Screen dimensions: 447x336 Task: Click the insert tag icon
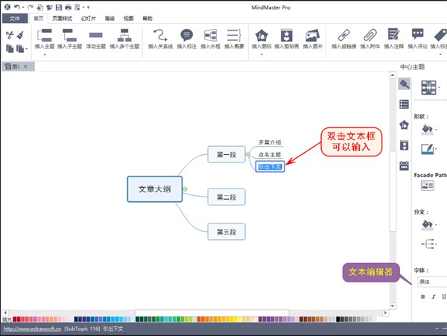point(440,35)
